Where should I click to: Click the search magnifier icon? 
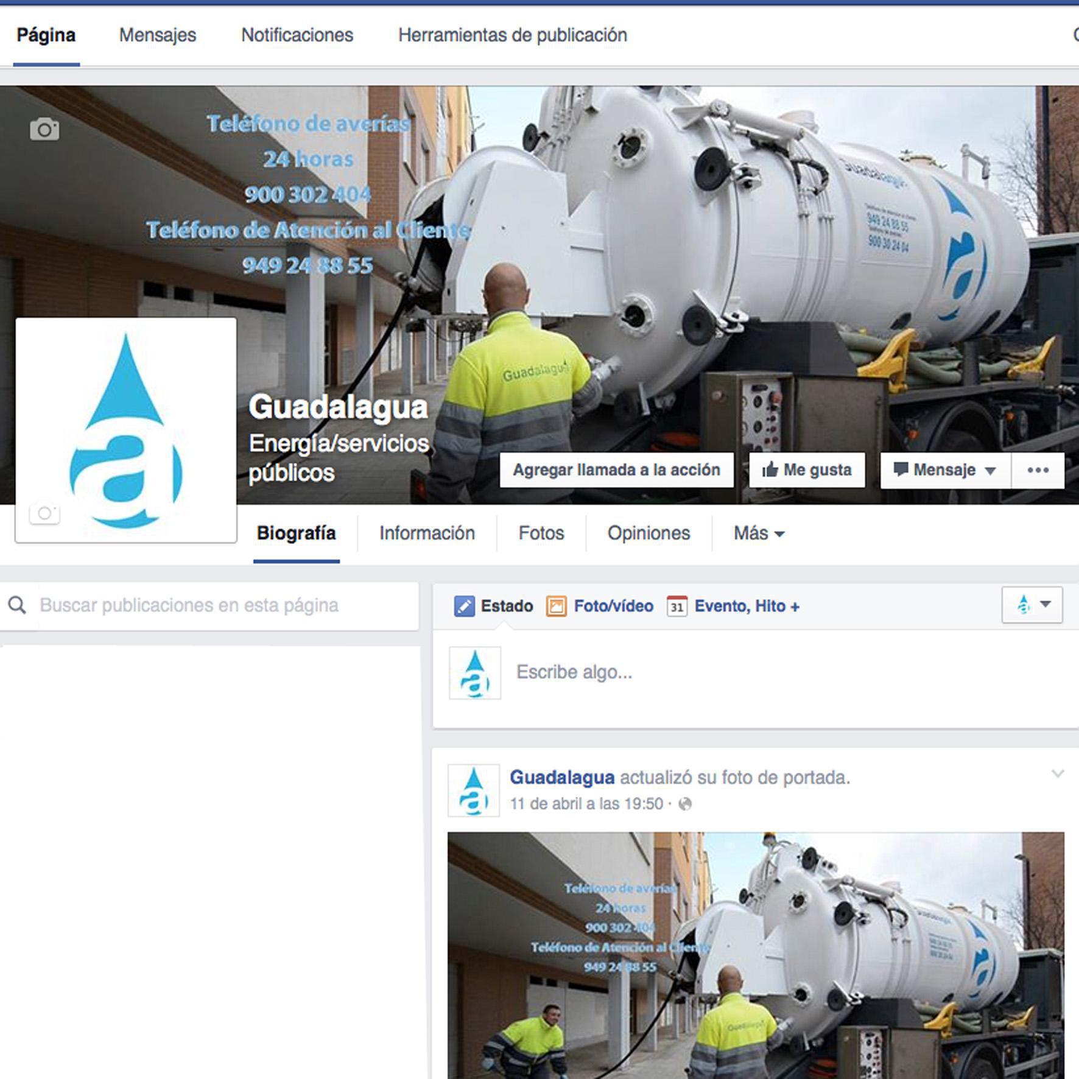click(17, 605)
